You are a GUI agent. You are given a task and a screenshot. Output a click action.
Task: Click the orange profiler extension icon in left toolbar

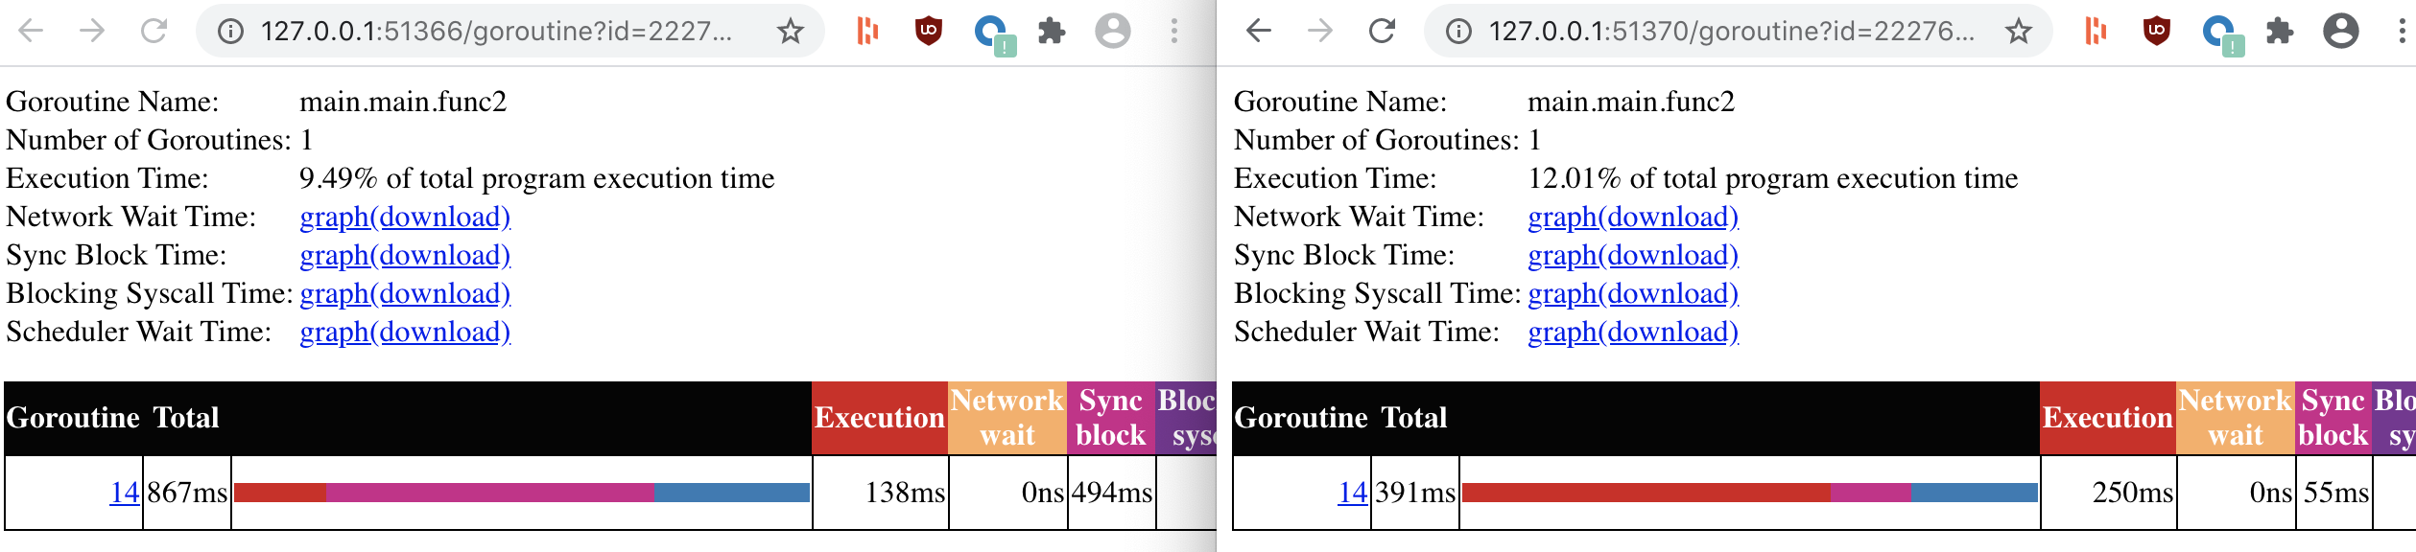point(869,31)
